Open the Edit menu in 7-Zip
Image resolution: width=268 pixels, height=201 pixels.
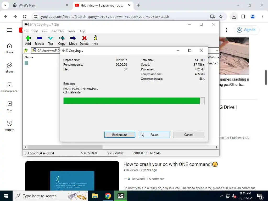click(x=35, y=31)
